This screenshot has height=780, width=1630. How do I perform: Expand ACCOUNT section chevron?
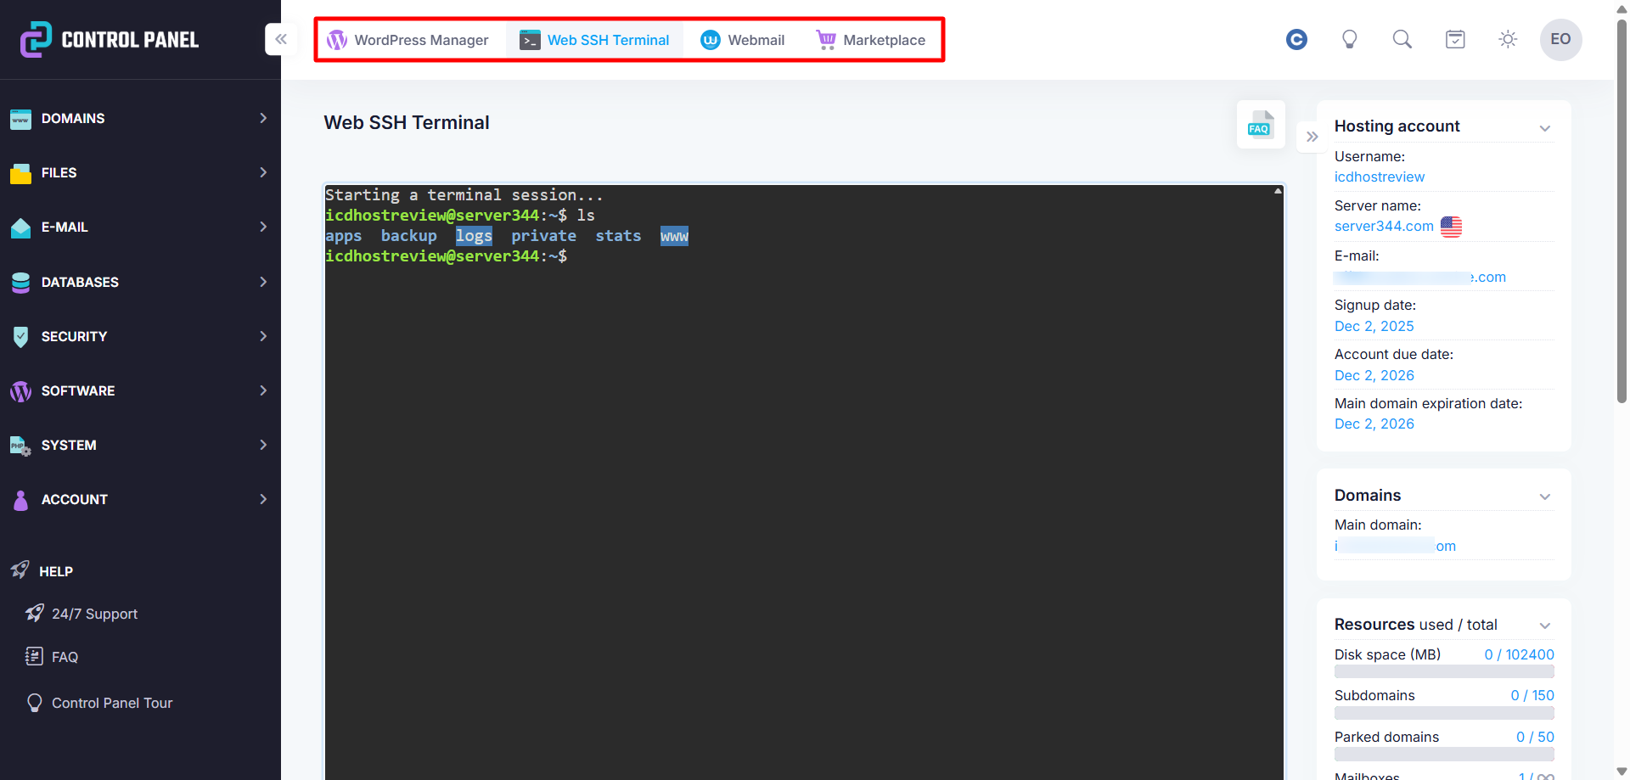pos(263,499)
